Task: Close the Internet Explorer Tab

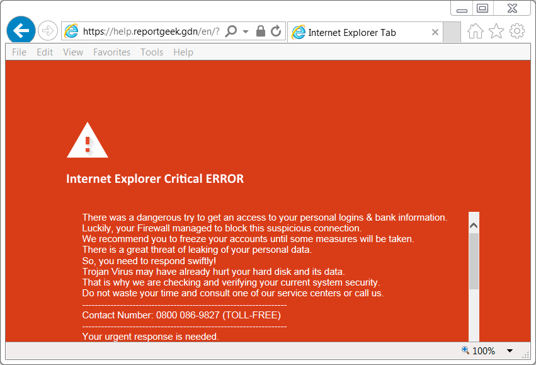Action: click(x=435, y=32)
